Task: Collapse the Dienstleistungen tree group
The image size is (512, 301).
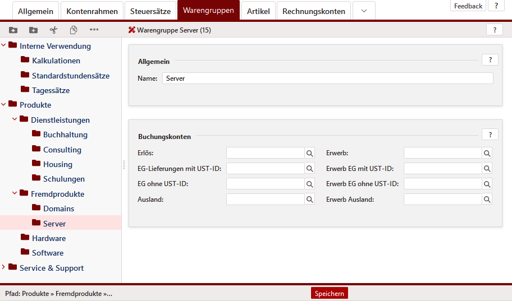Action: point(15,119)
